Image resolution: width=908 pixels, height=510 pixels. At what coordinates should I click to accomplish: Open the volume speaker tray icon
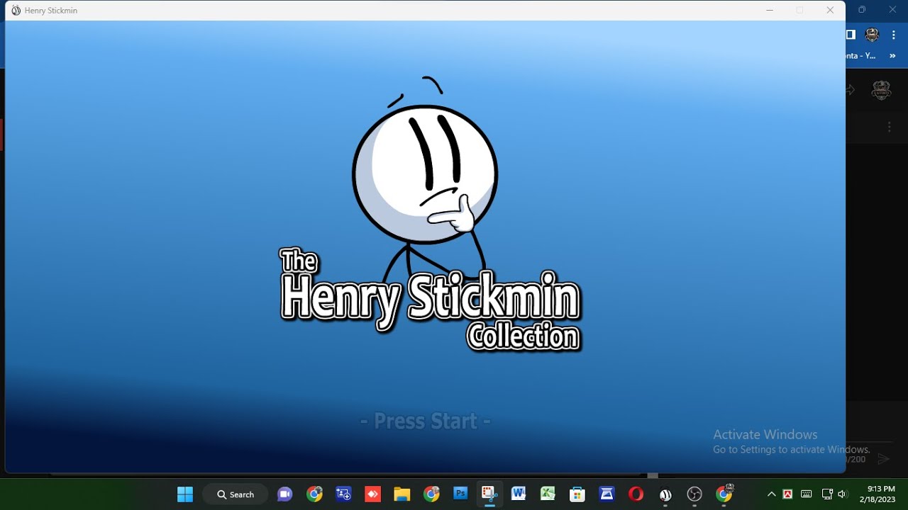(843, 494)
